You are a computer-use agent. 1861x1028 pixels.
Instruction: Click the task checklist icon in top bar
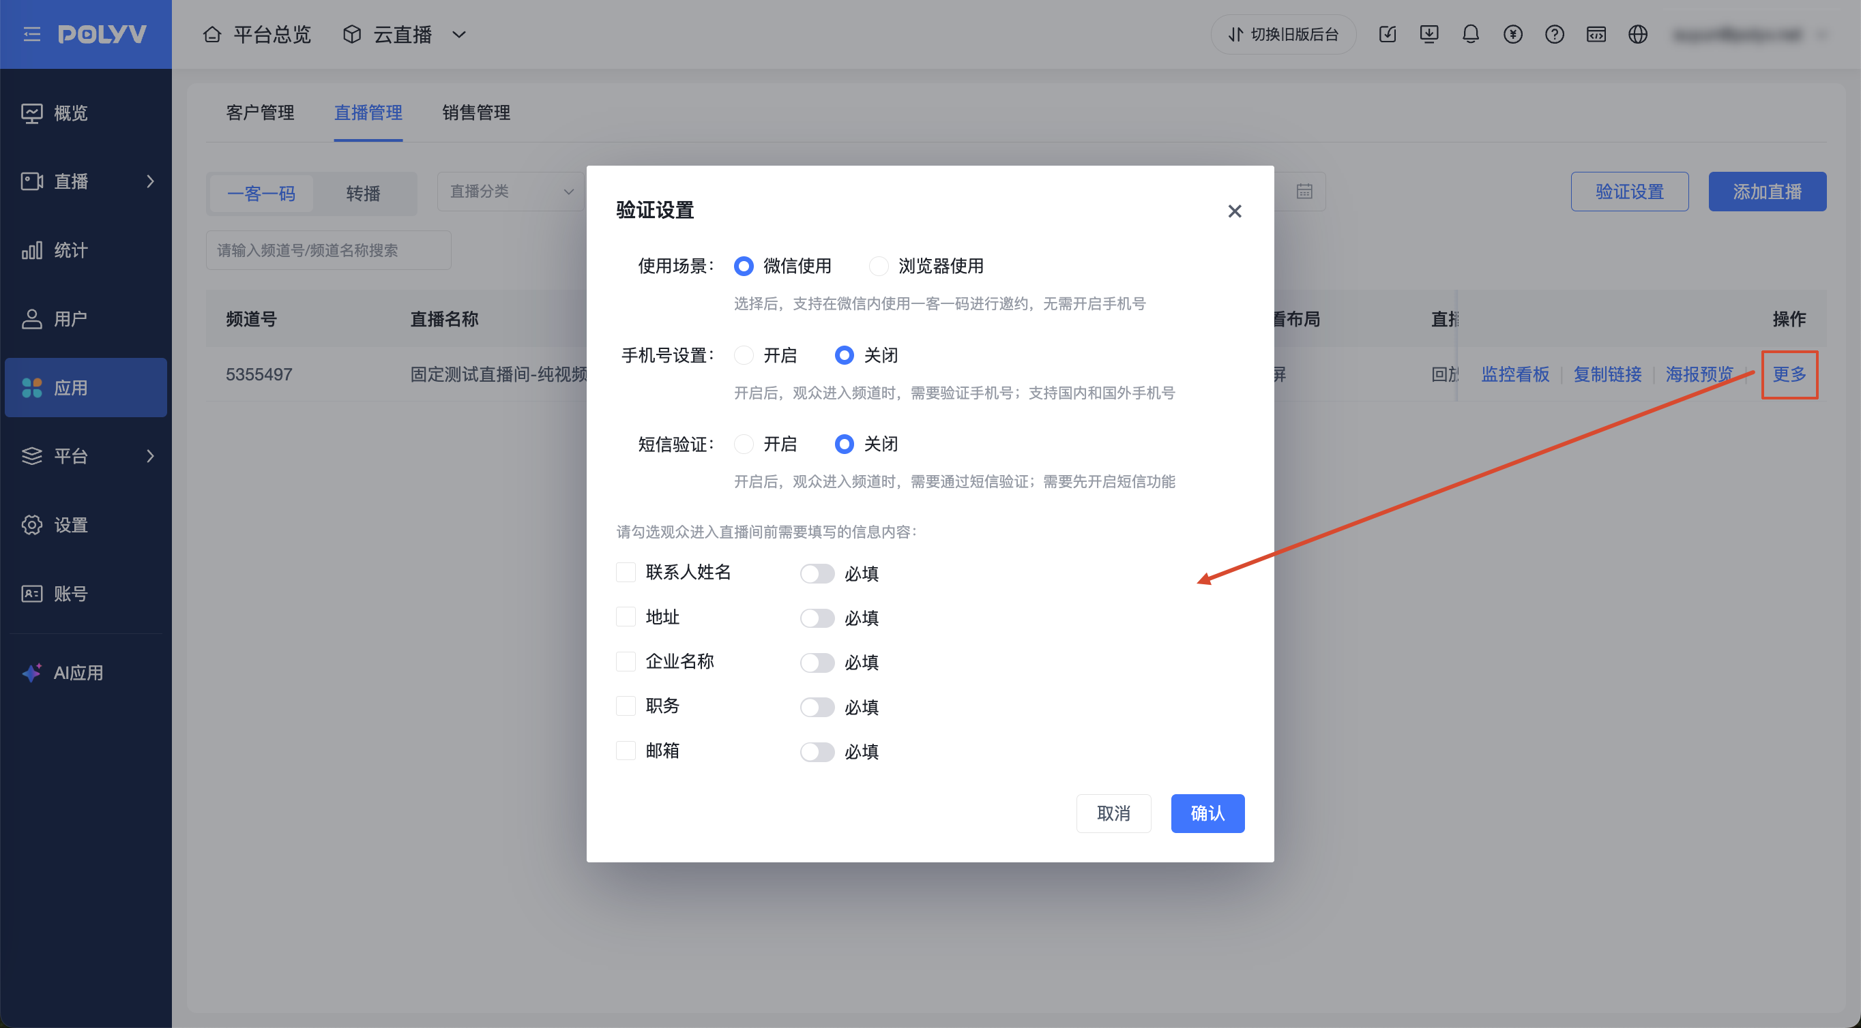1387,34
